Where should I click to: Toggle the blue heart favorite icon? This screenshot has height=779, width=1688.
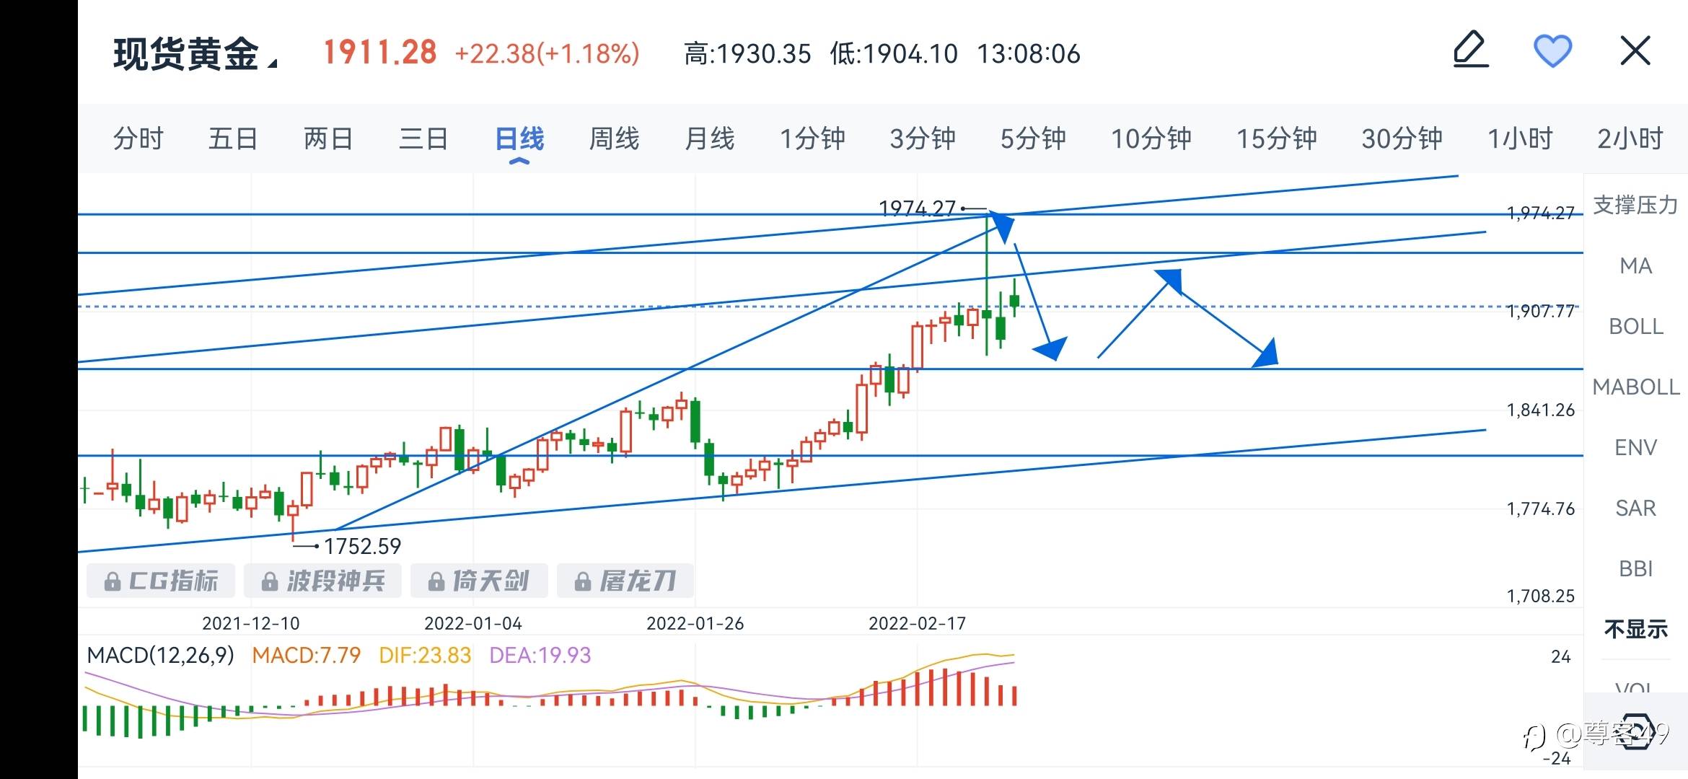pyautogui.click(x=1552, y=51)
